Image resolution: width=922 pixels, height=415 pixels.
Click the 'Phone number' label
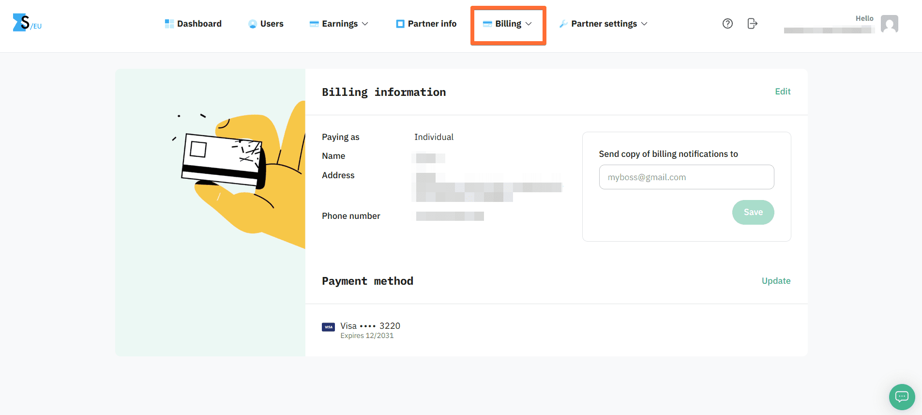[351, 216]
